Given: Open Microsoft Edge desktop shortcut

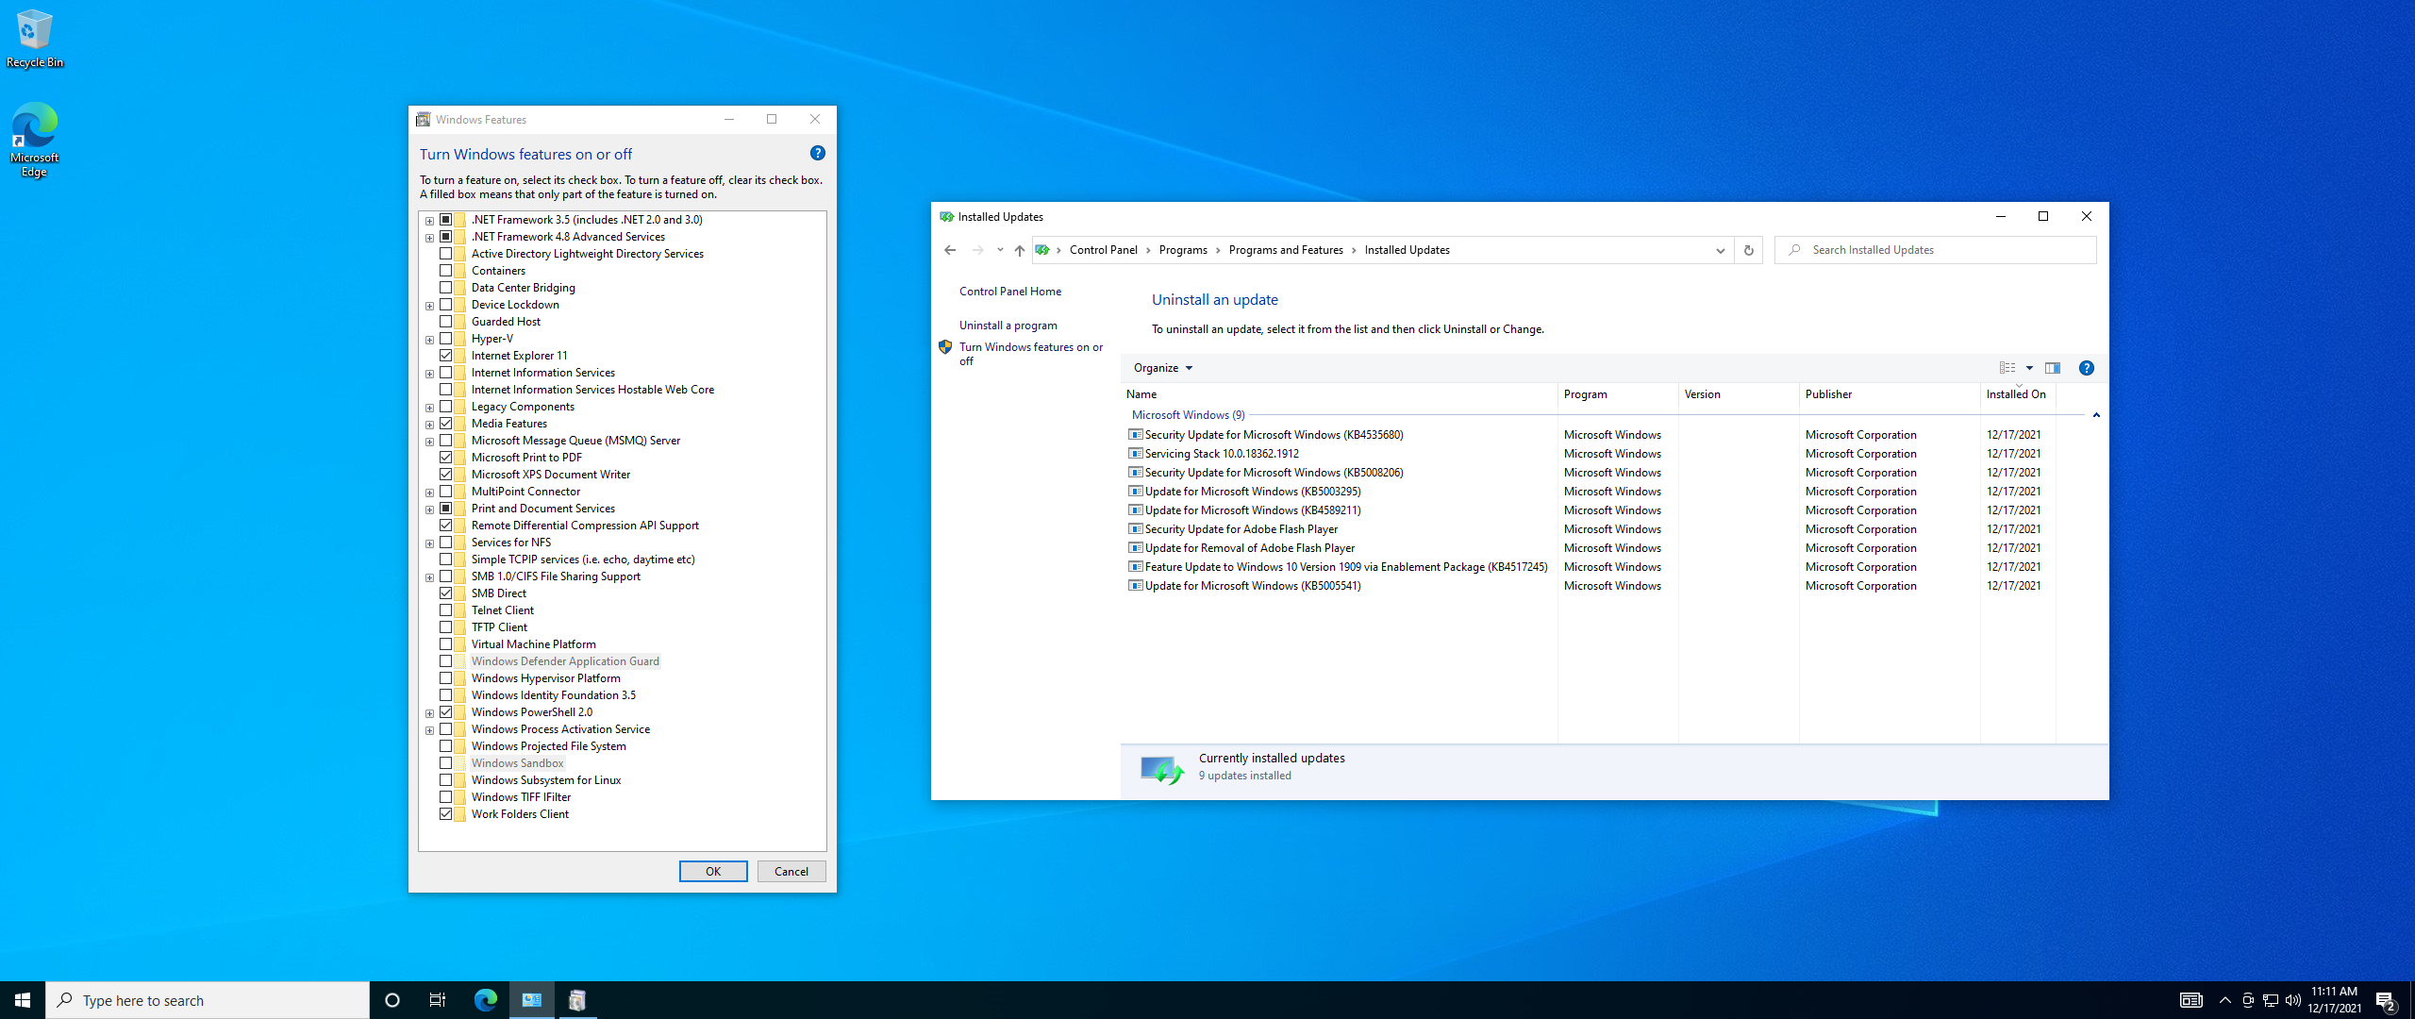Looking at the screenshot, I should (x=34, y=140).
